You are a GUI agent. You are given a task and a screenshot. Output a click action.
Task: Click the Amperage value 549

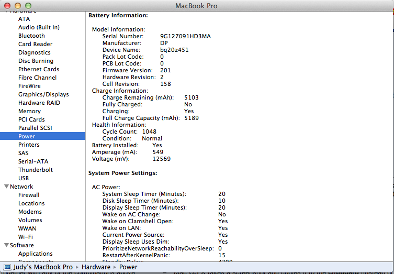158,152
